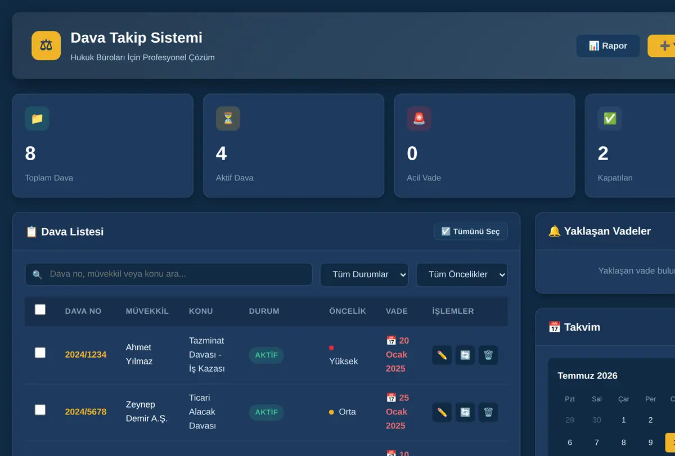
Task: Open the Rapor report button
Action: click(608, 46)
